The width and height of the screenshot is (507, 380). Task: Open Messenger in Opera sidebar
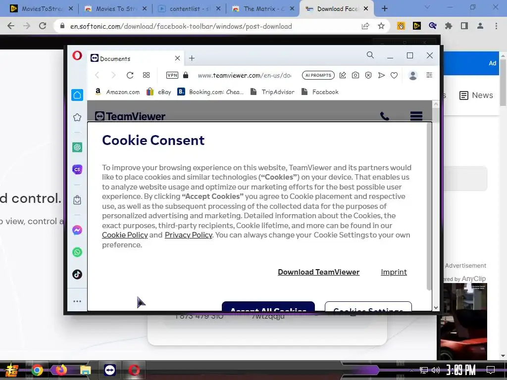pos(77,230)
